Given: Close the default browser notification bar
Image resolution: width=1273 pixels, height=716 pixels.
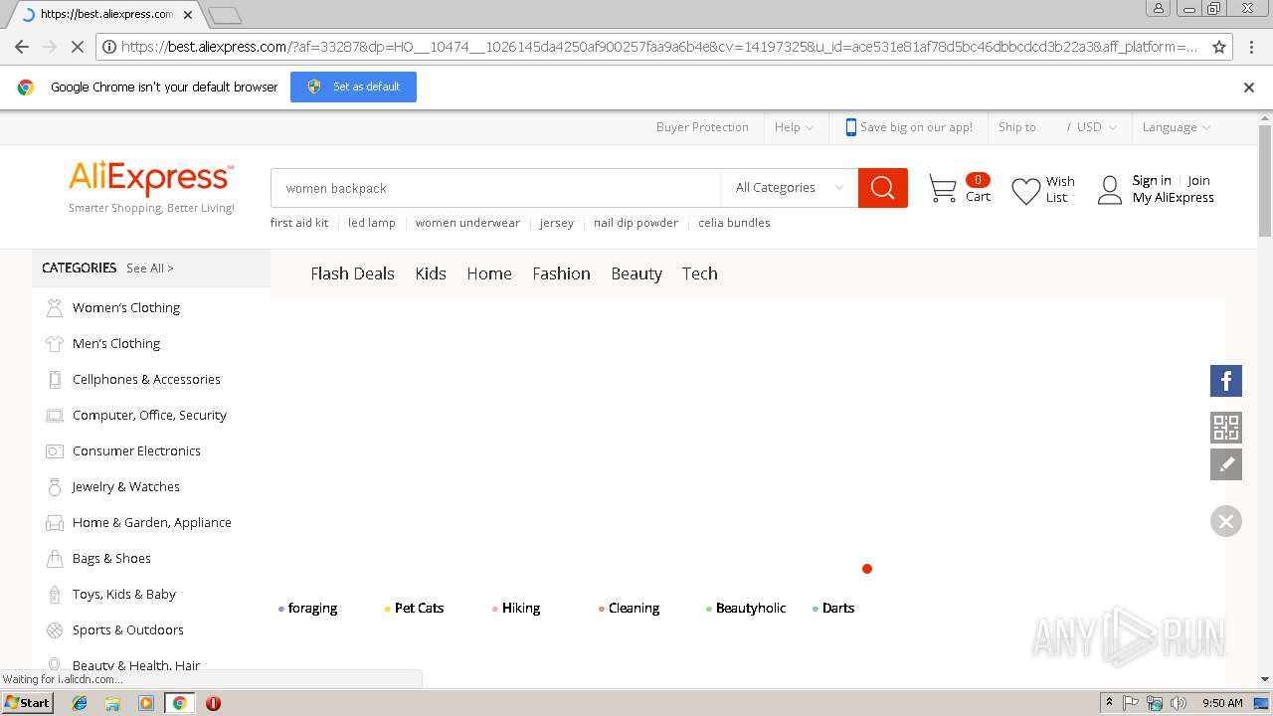Looking at the screenshot, I should pos(1249,88).
